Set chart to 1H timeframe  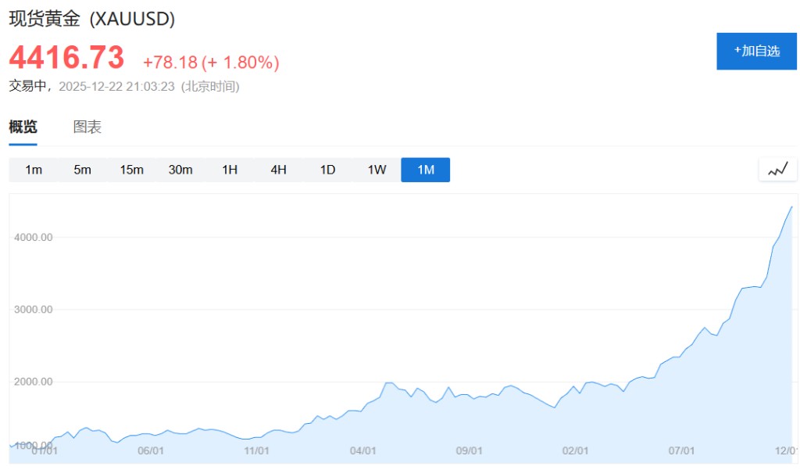[230, 170]
